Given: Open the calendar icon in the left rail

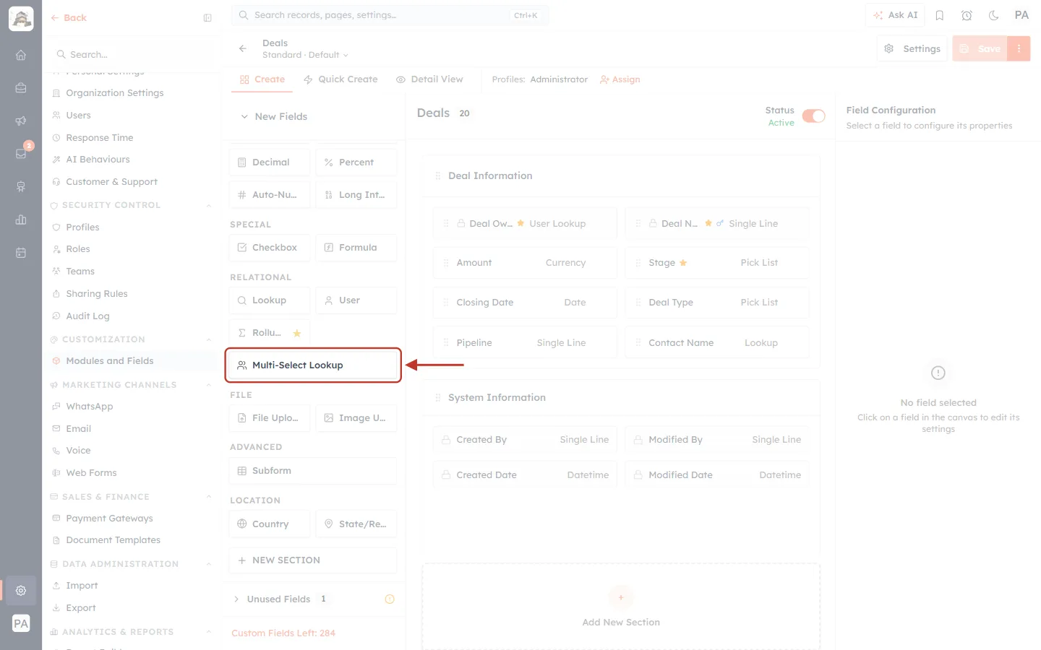Looking at the screenshot, I should (21, 253).
